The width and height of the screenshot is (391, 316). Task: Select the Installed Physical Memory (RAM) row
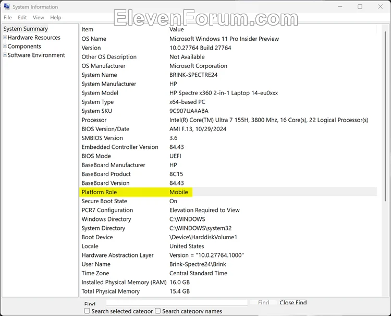click(x=228, y=282)
